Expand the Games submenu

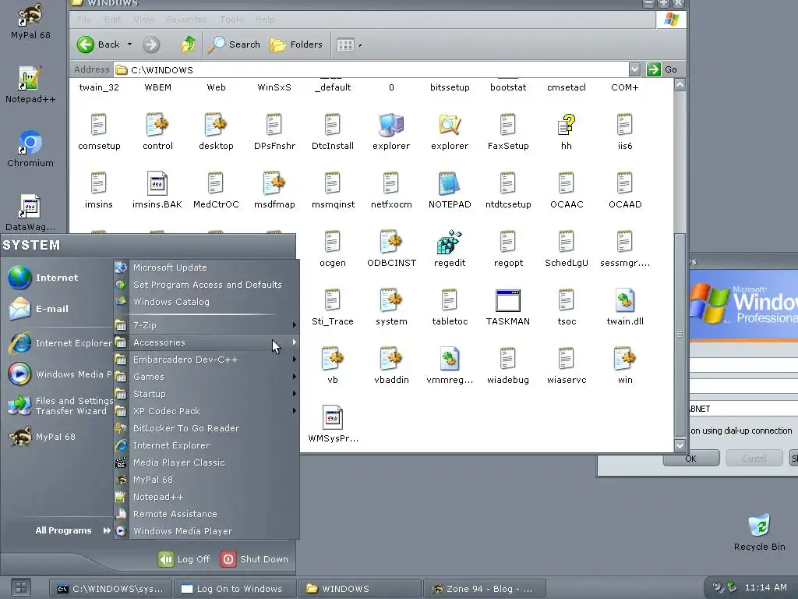tap(206, 377)
